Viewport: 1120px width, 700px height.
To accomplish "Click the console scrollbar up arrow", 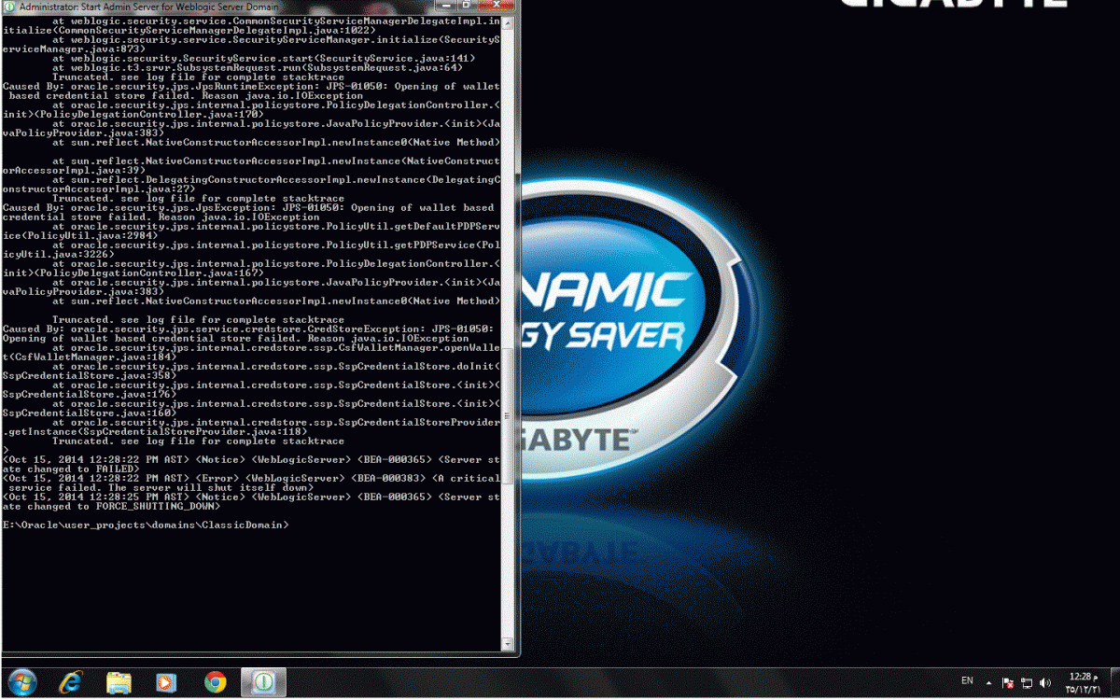I will [508, 21].
